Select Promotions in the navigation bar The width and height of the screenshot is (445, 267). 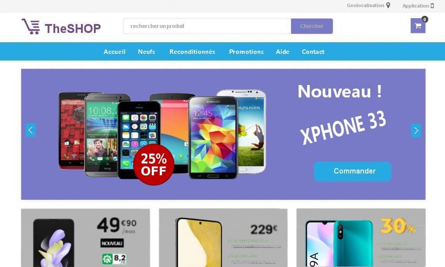coord(247,52)
